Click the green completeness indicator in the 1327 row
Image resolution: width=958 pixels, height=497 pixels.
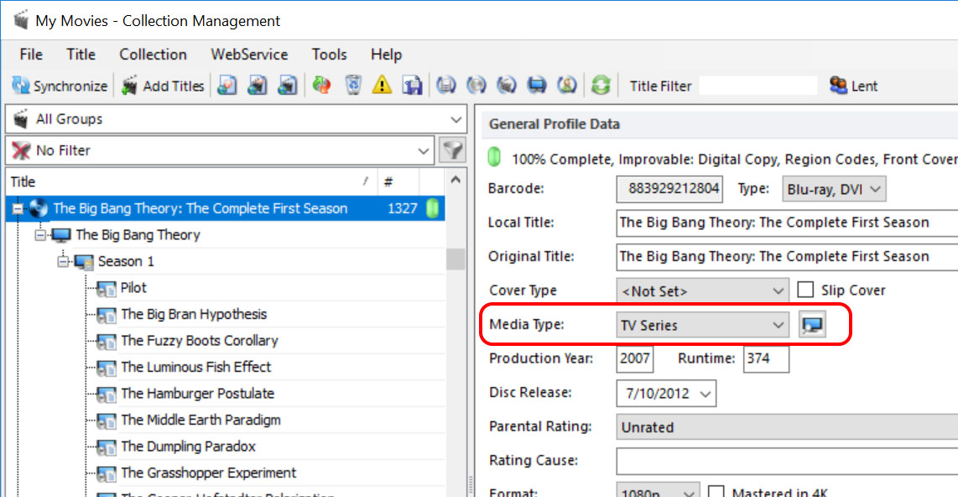click(x=433, y=208)
